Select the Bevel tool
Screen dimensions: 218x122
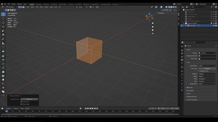point(3,60)
